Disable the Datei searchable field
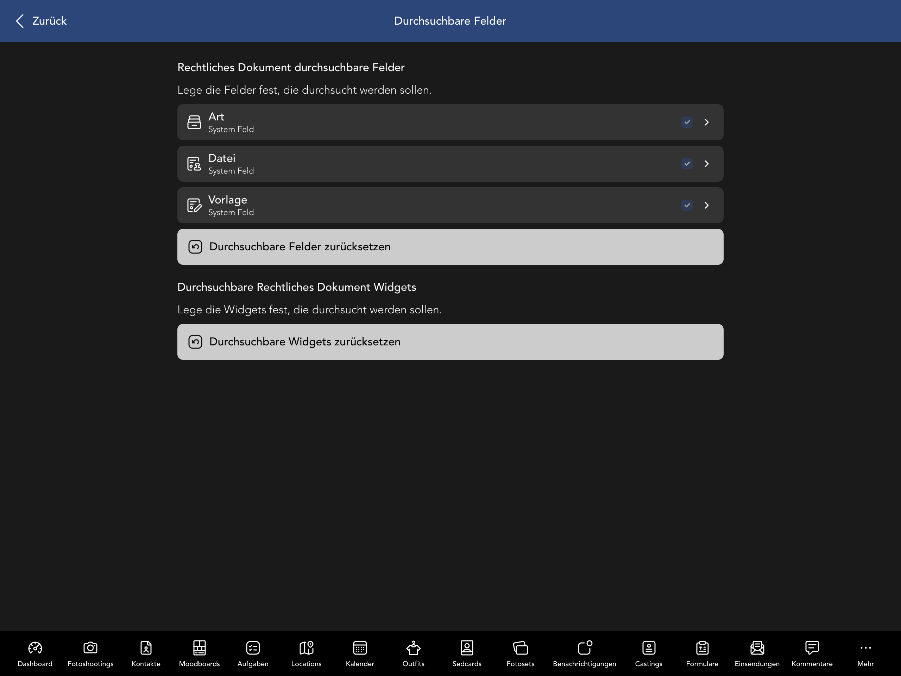901x676 pixels. coord(687,164)
